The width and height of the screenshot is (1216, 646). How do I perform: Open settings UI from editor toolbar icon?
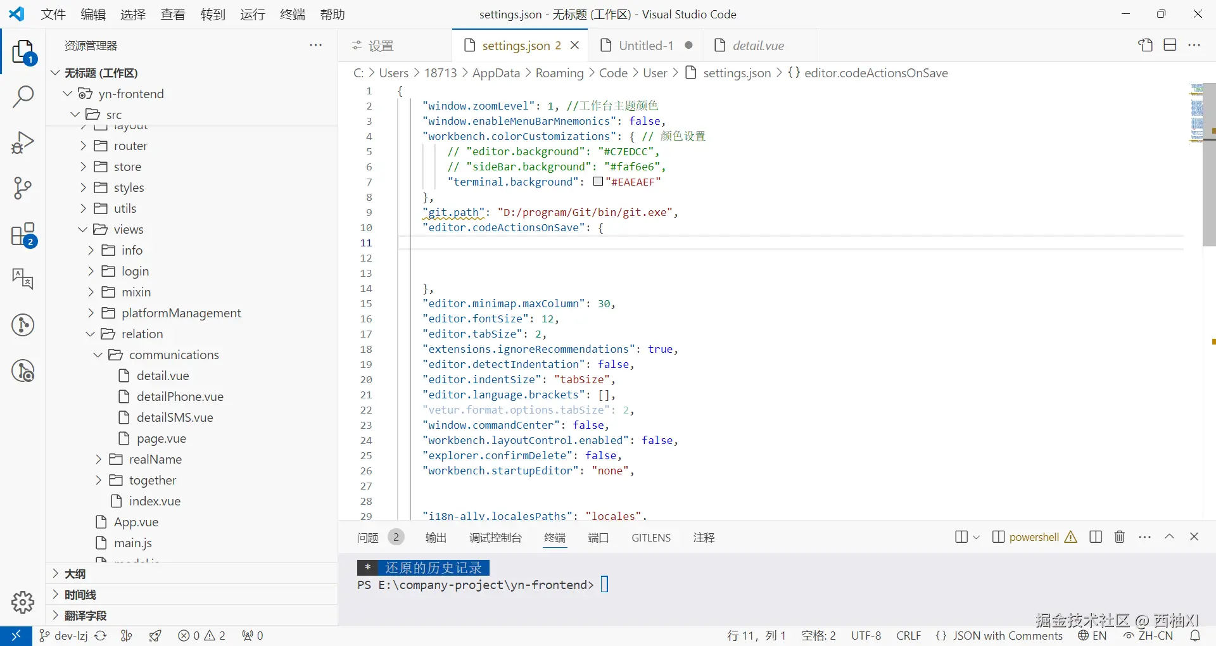point(1145,45)
